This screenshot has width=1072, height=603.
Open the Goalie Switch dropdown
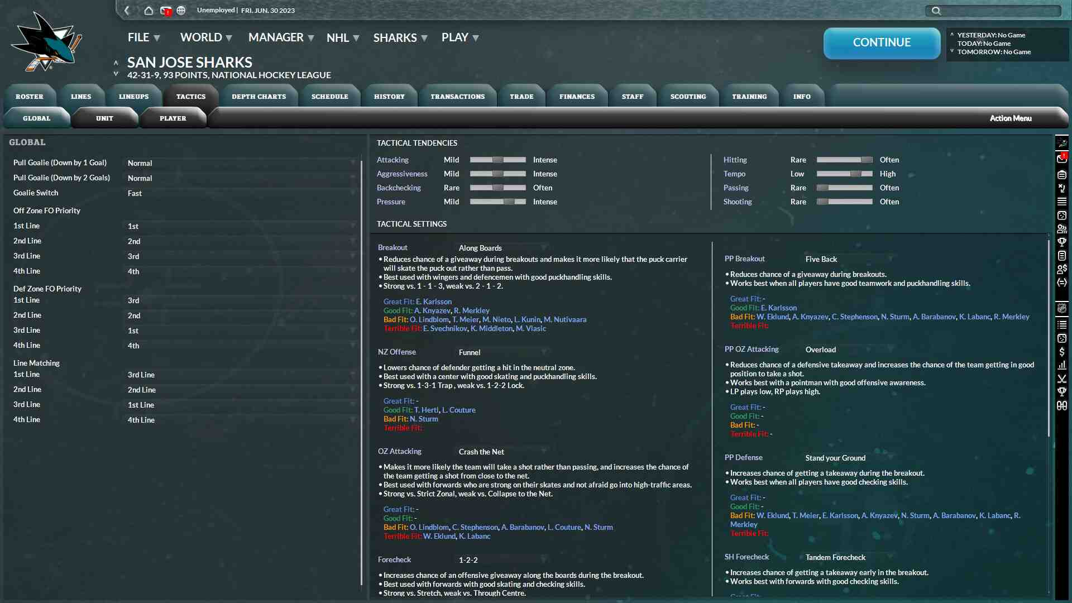pyautogui.click(x=240, y=193)
